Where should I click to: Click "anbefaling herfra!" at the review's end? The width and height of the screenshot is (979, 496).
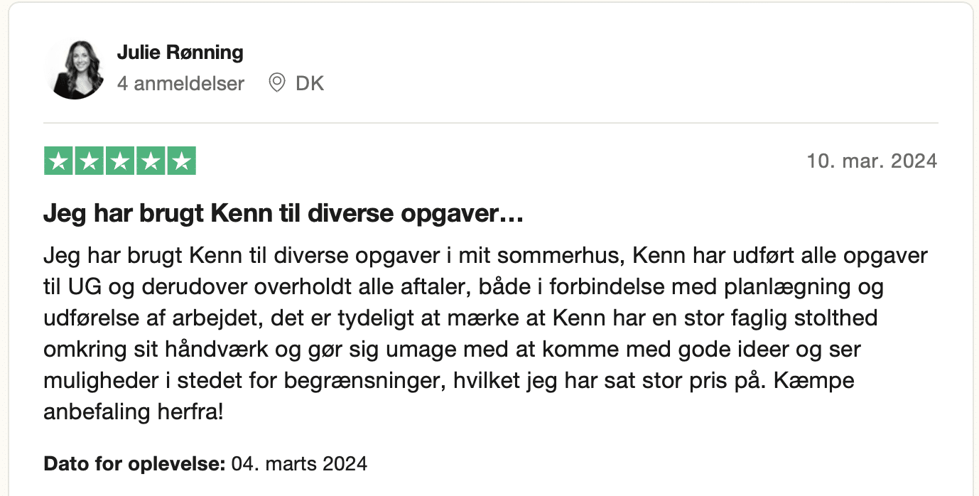pos(134,411)
